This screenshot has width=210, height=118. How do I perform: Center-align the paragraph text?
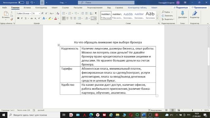point(67,18)
